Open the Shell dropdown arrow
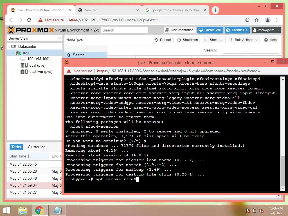Viewport: 288px width, 216px height. (x=222, y=40)
